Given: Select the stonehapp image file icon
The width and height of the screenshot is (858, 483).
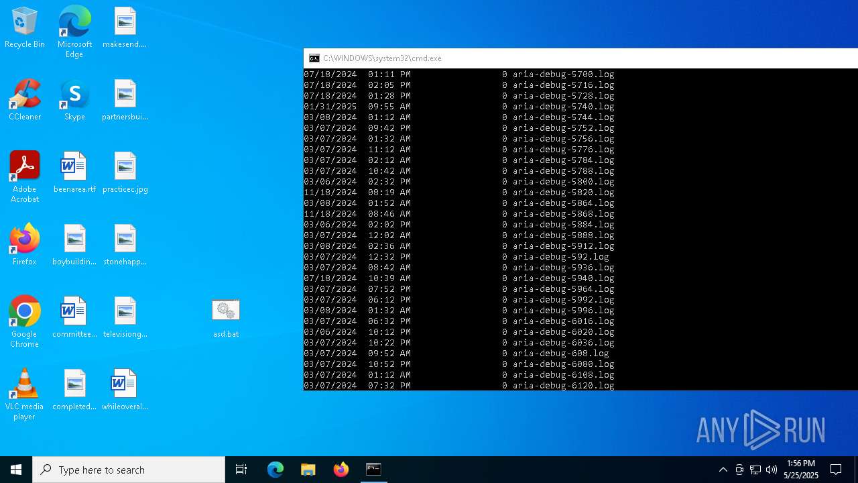Looking at the screenshot, I should point(125,246).
